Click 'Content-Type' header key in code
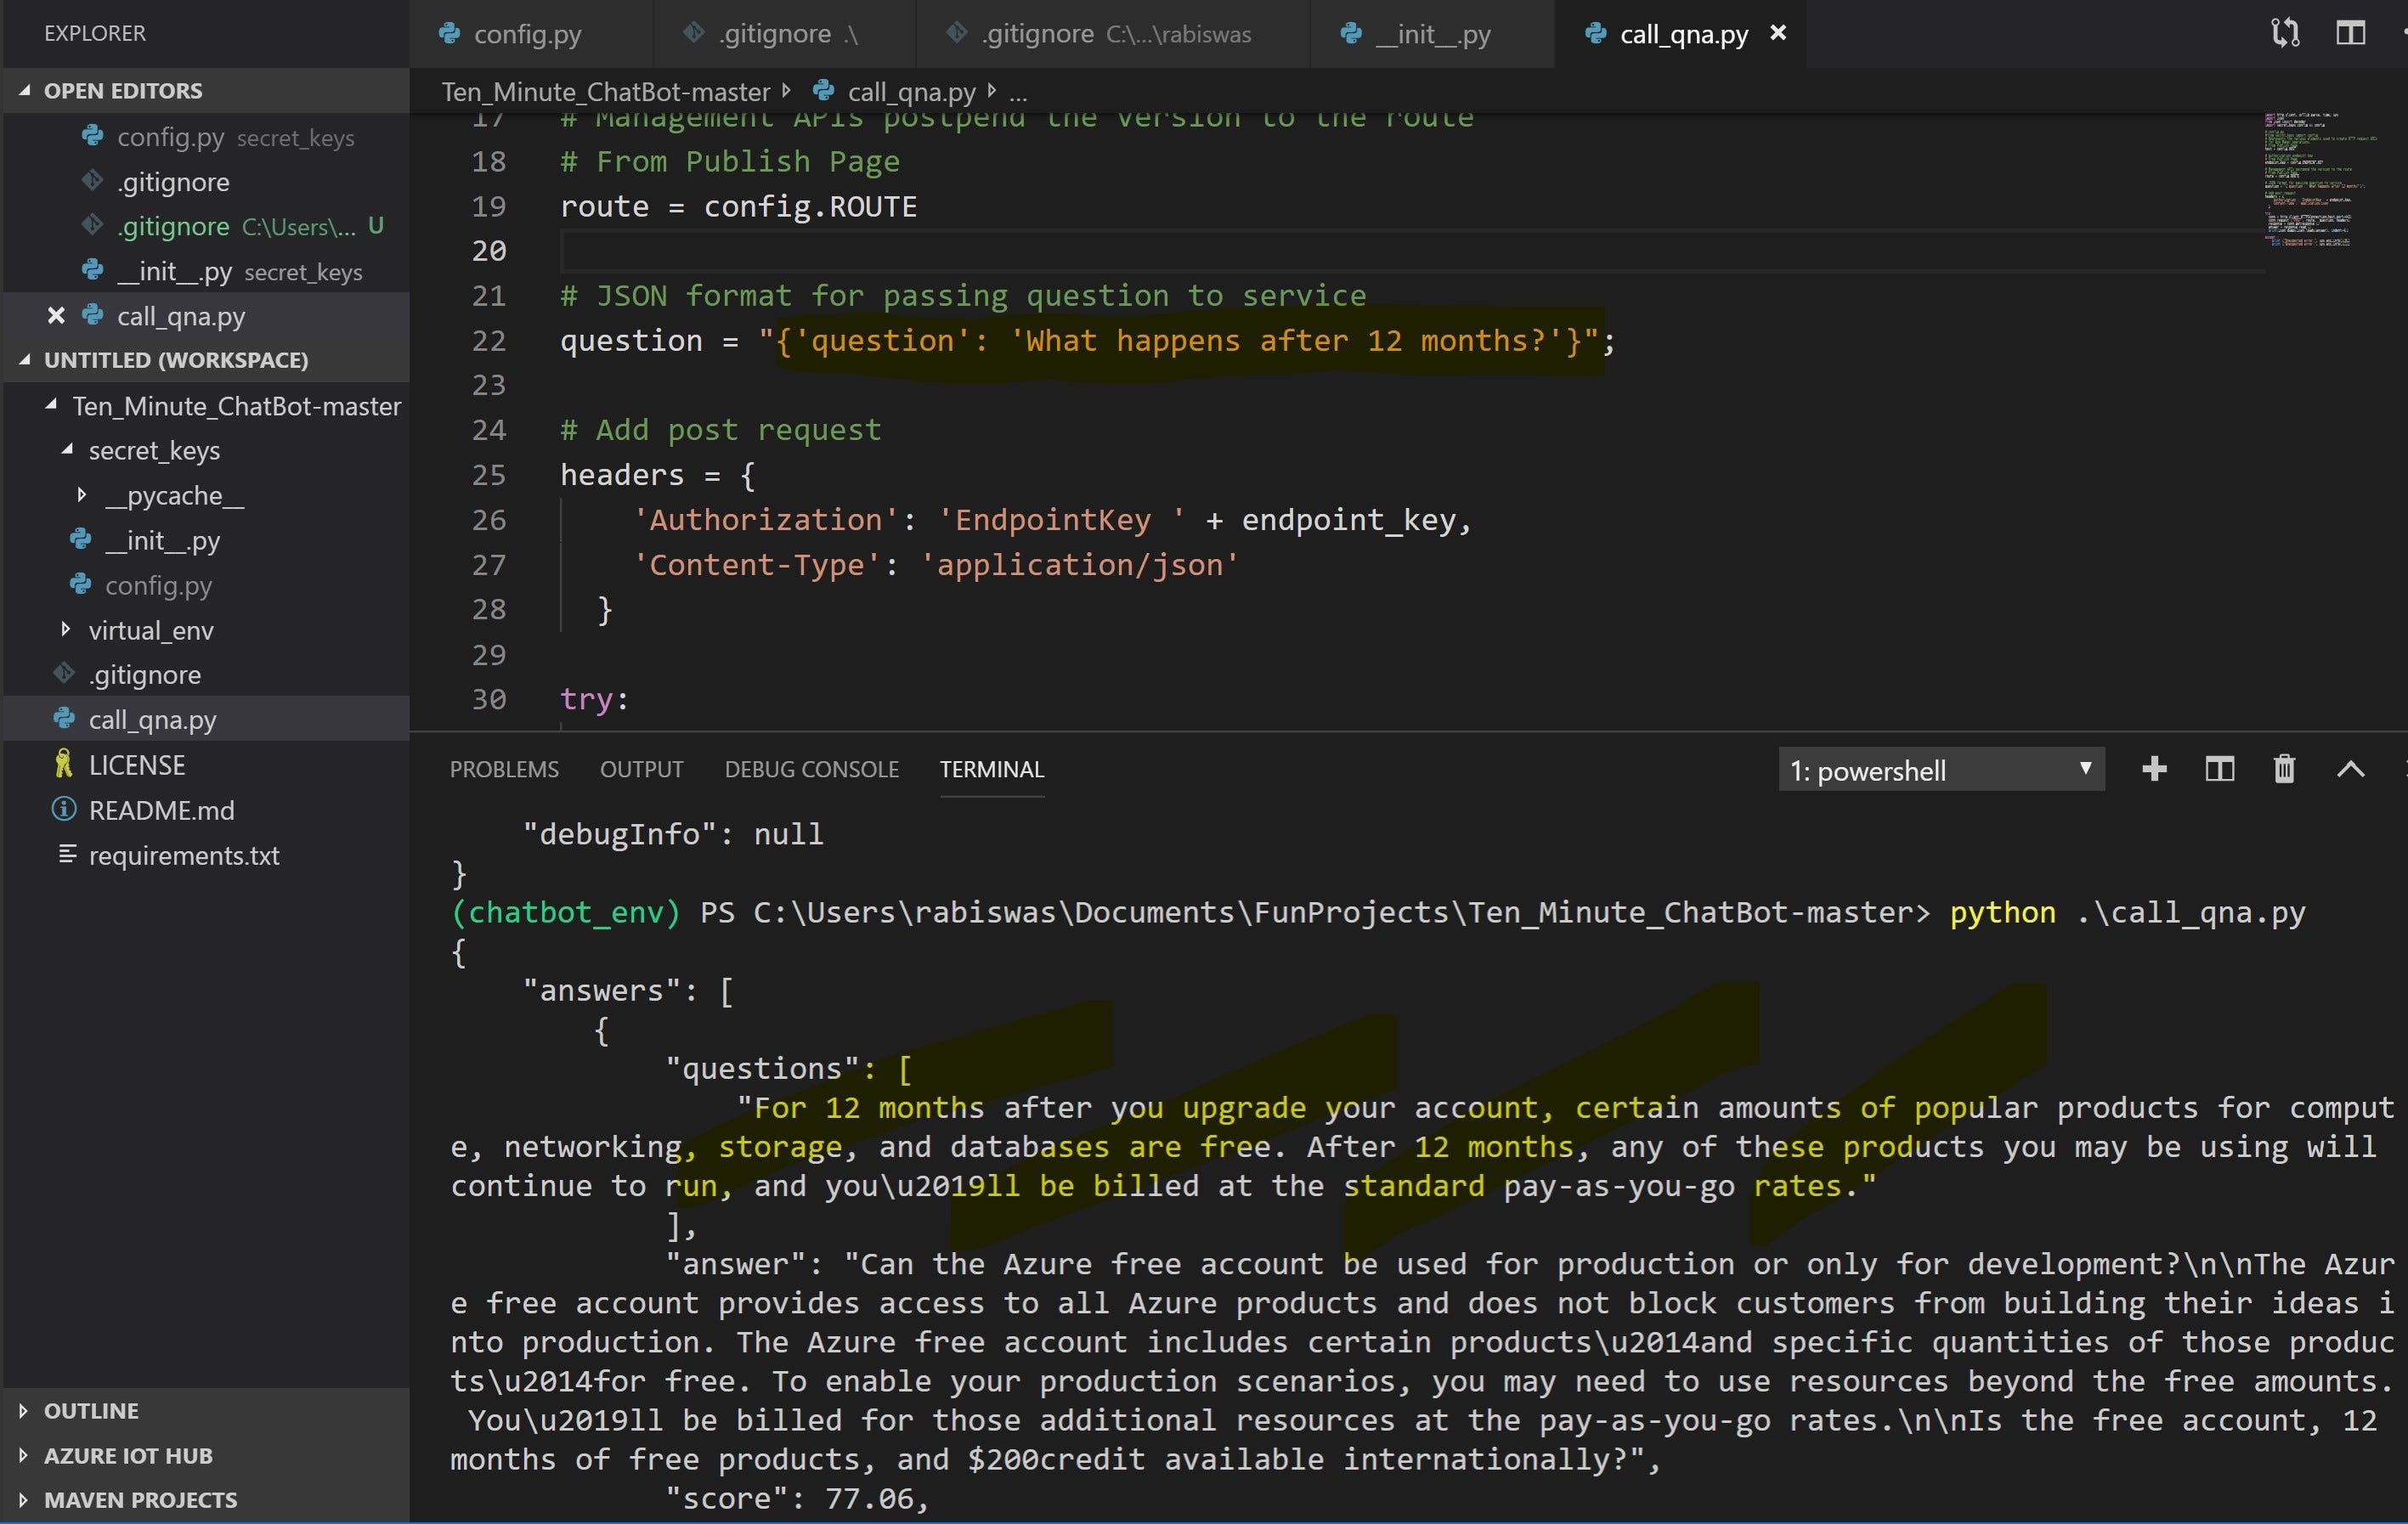Viewport: 2408px width, 1524px height. (x=757, y=565)
